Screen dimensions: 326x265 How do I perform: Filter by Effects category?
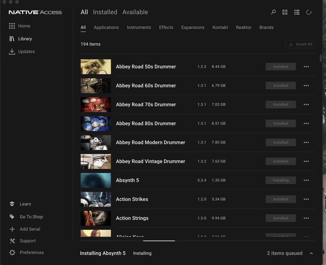click(x=166, y=27)
